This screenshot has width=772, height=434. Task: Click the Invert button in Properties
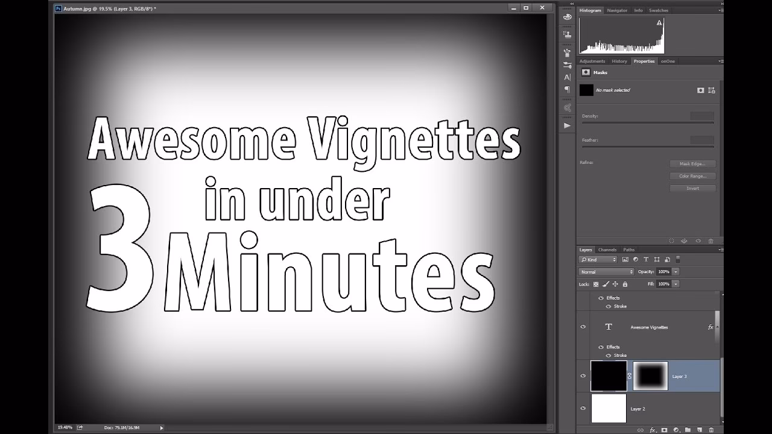(692, 187)
